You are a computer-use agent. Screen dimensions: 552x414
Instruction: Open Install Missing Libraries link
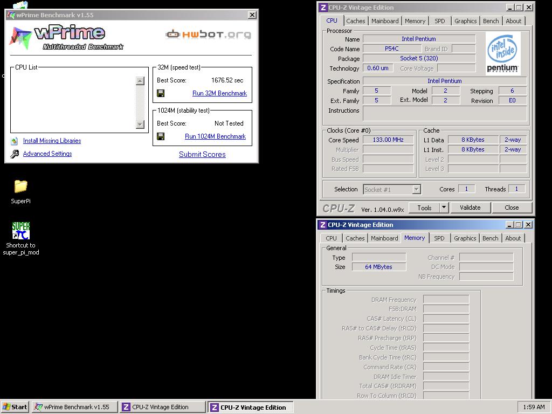click(x=52, y=141)
